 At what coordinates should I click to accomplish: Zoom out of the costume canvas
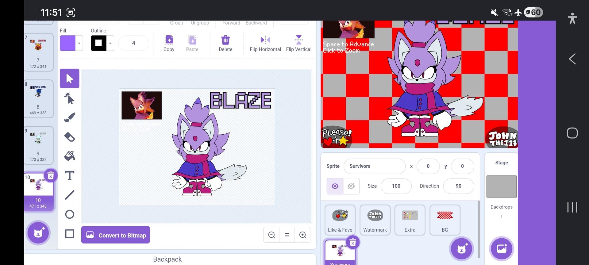(x=271, y=235)
